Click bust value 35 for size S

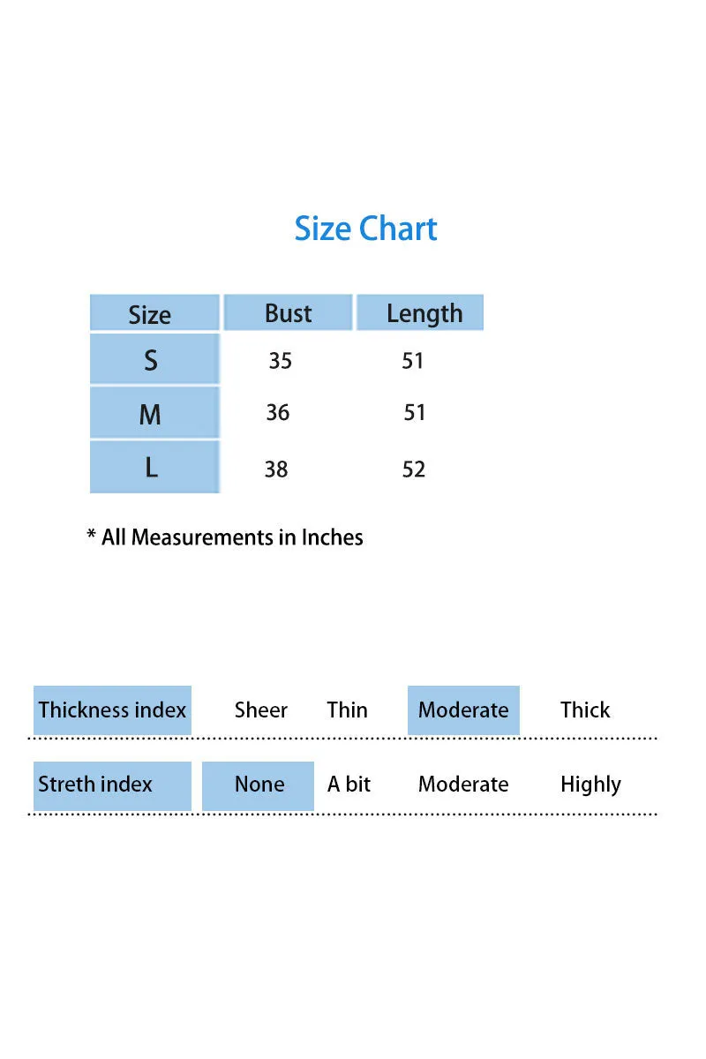(280, 360)
